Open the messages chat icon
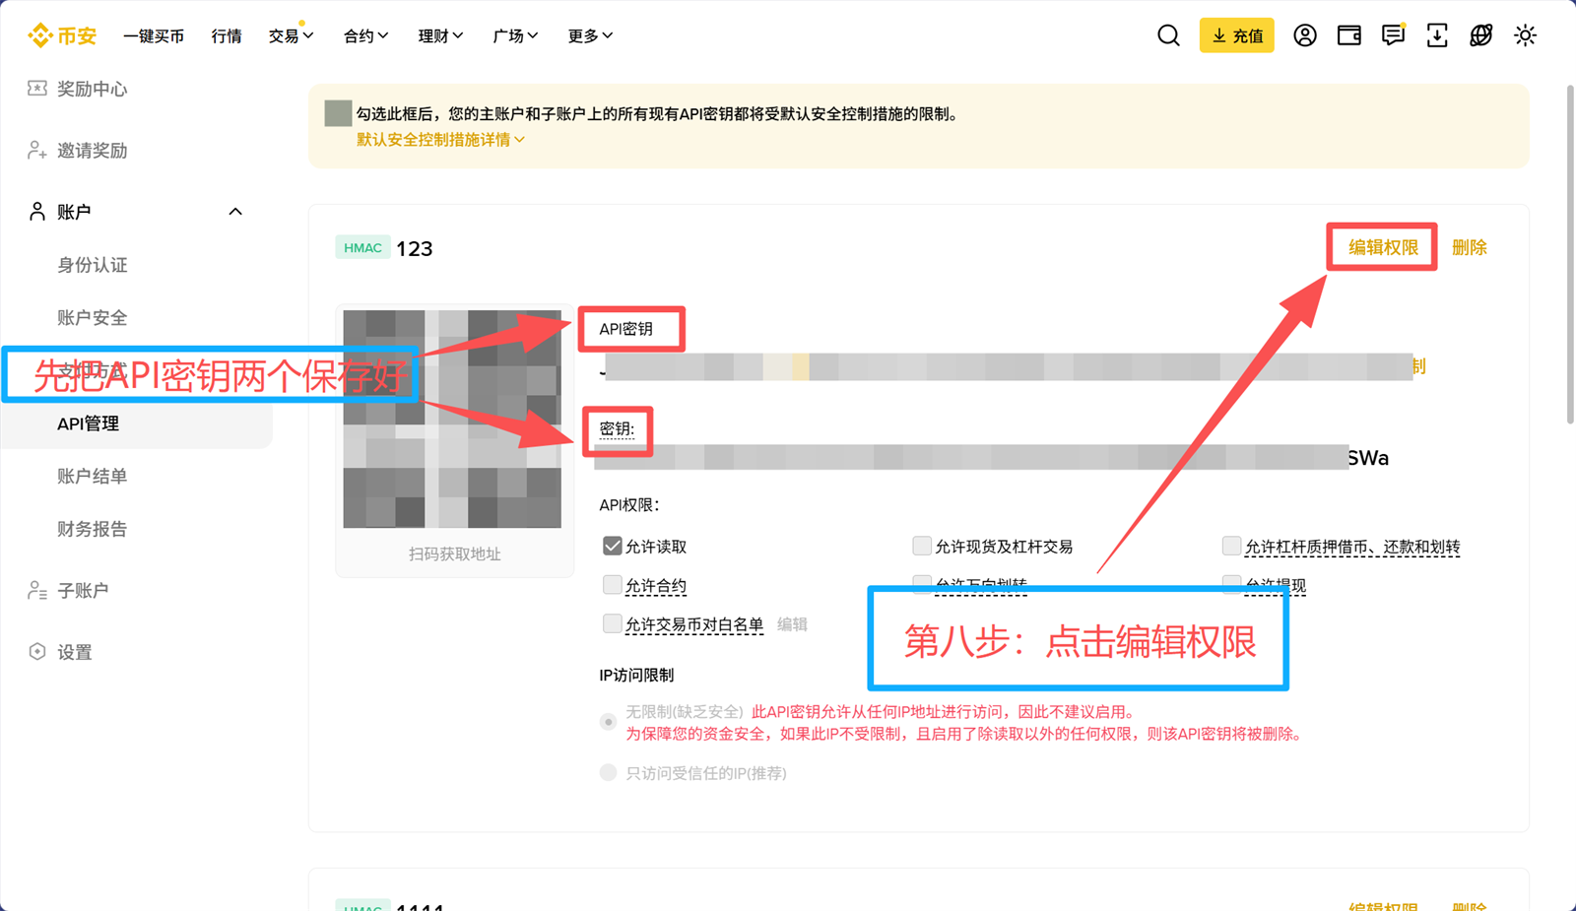This screenshot has width=1576, height=911. click(1393, 35)
